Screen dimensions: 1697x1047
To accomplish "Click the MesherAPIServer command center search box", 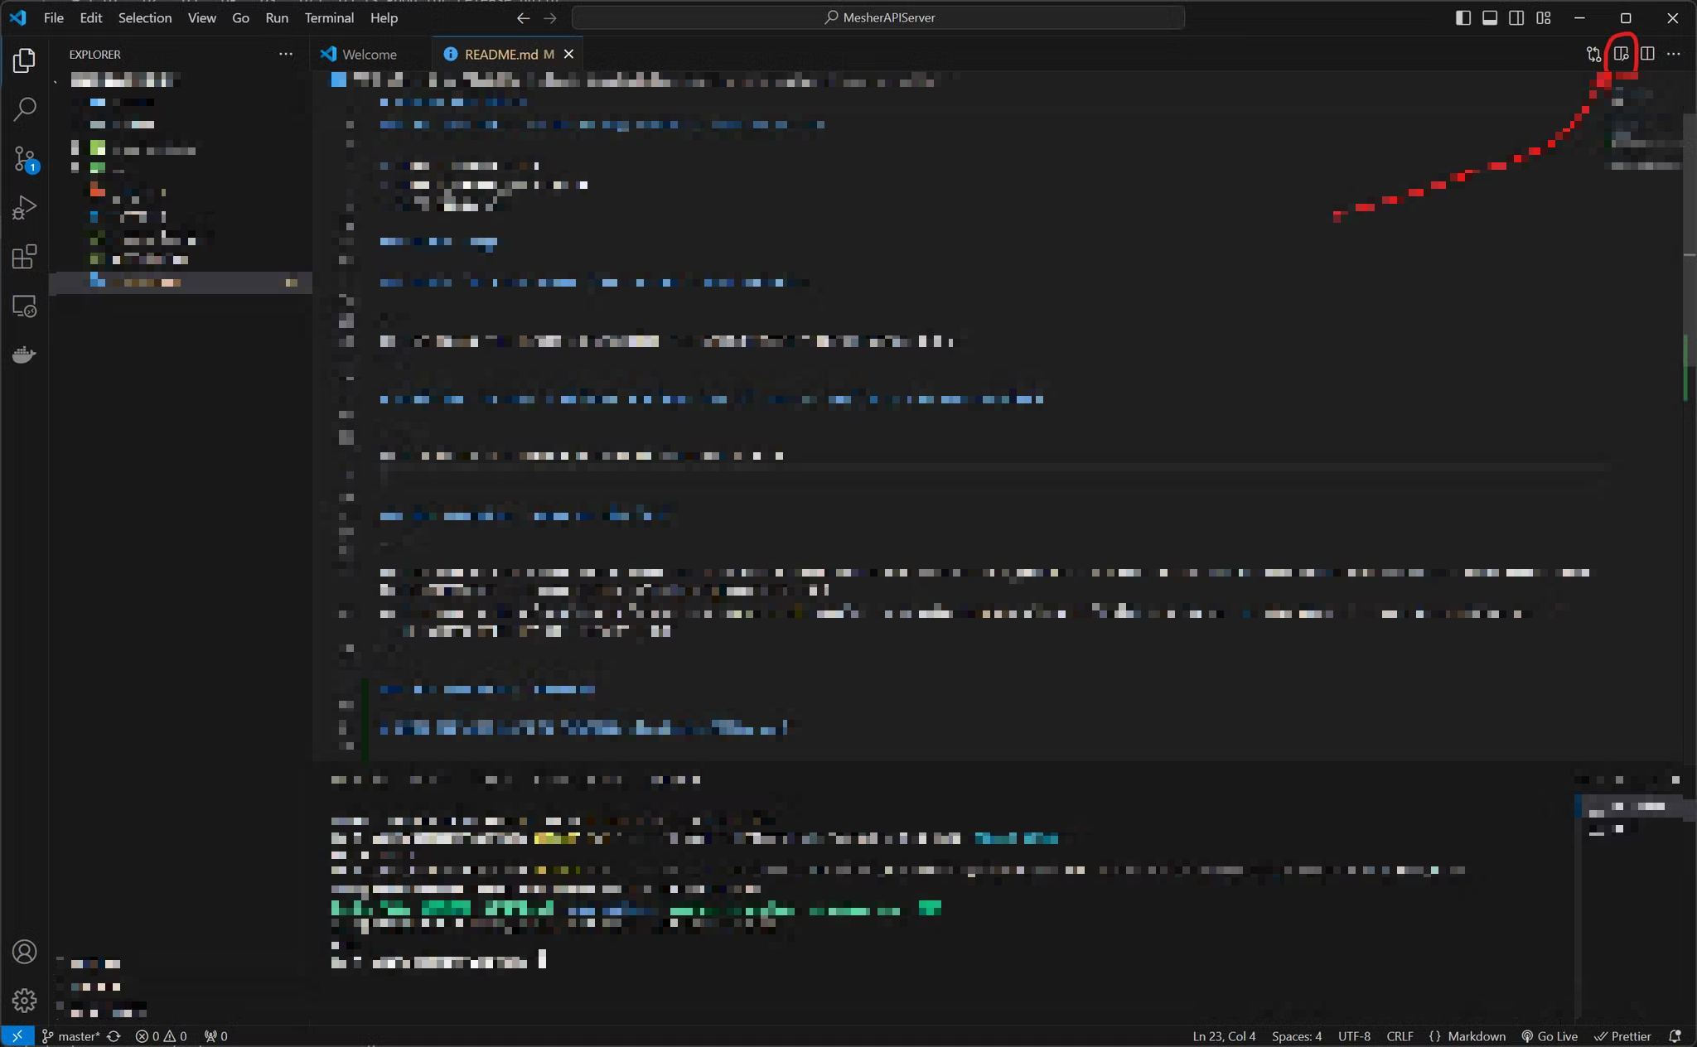I will tap(878, 17).
